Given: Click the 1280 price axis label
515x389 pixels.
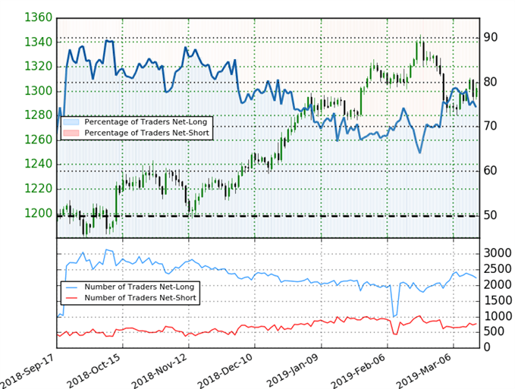Looking at the screenshot, I should point(39,115).
